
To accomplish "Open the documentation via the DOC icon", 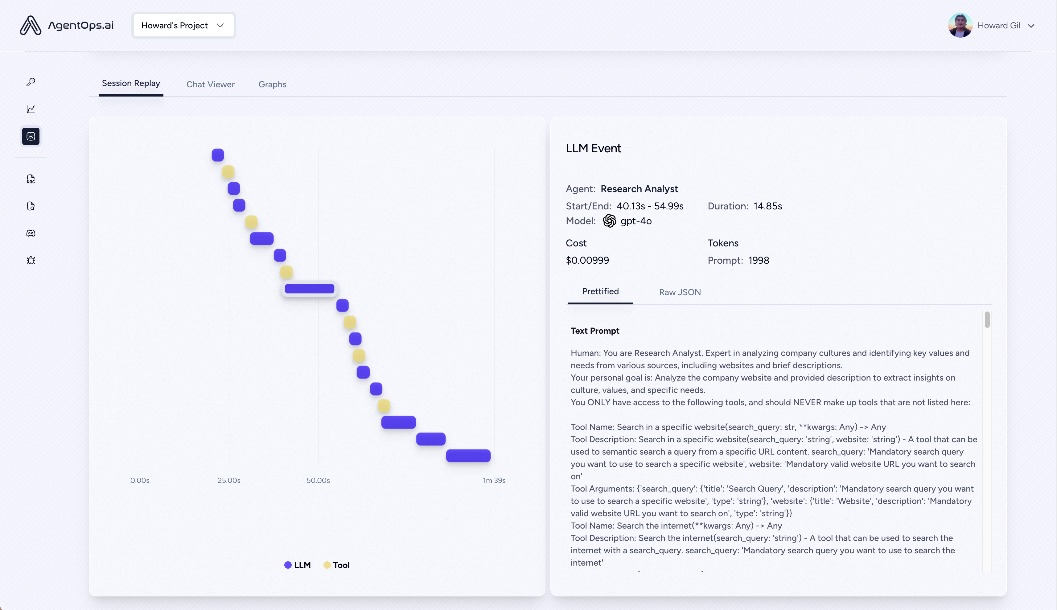I will pos(31,179).
